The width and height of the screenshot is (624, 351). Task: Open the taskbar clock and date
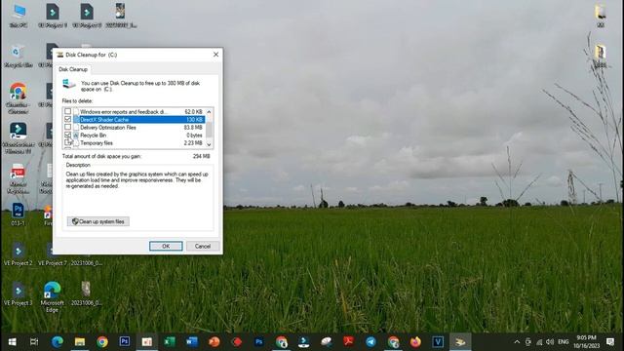click(x=586, y=342)
